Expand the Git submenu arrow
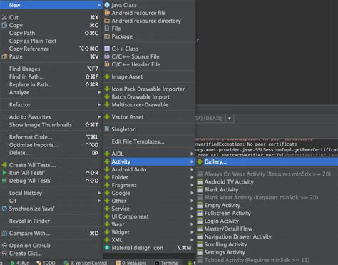Viewport: 338px width, 265px height. (99, 201)
